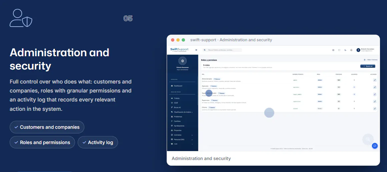Click the hamburger menu icon beside SwiftSupport logo
387x172 pixels.
click(196, 50)
